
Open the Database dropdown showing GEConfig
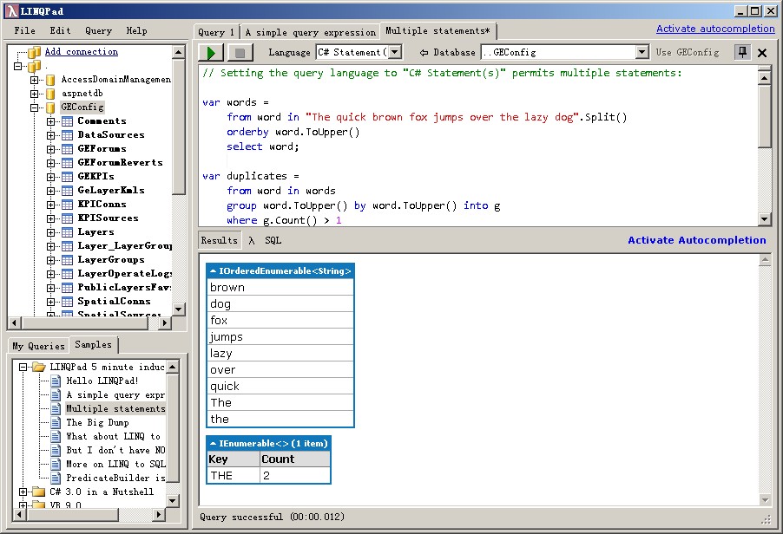(x=642, y=52)
